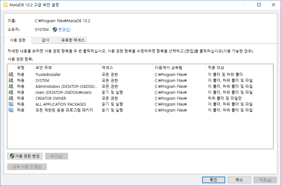Image resolution: width=281 pixels, height=186 pixels.
Task: Select the package icon for ALL APPLICATION PACKAGES
Action: point(11,104)
